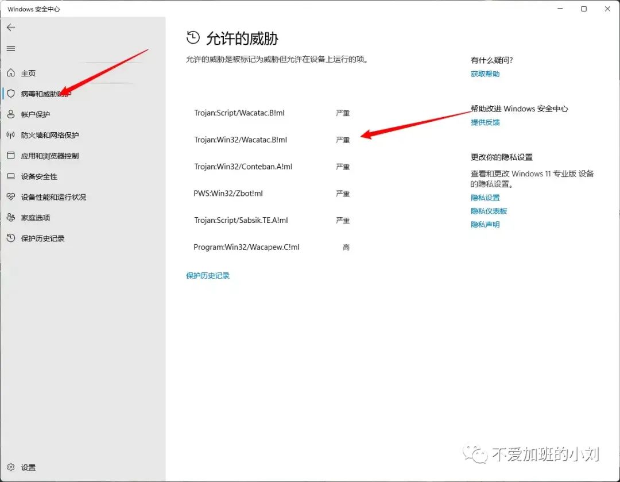Image resolution: width=620 pixels, height=482 pixels.
Task: Click the clock icon beside 允许的威胁 heading
Action: [193, 37]
